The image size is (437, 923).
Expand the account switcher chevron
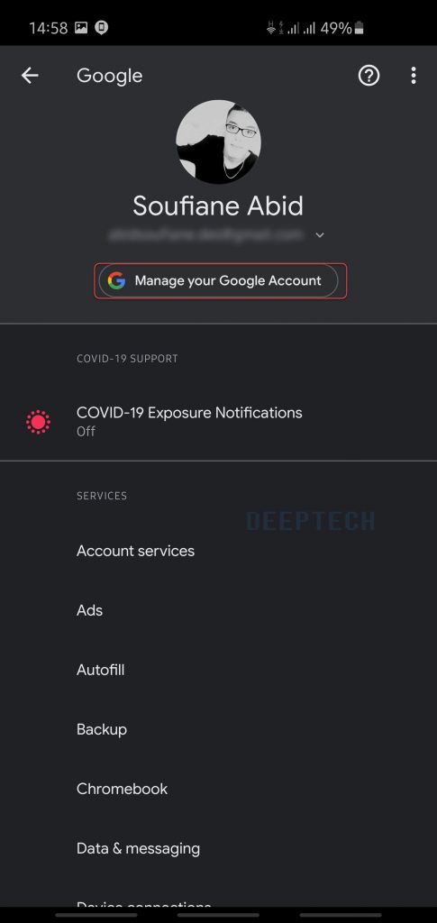tap(319, 235)
